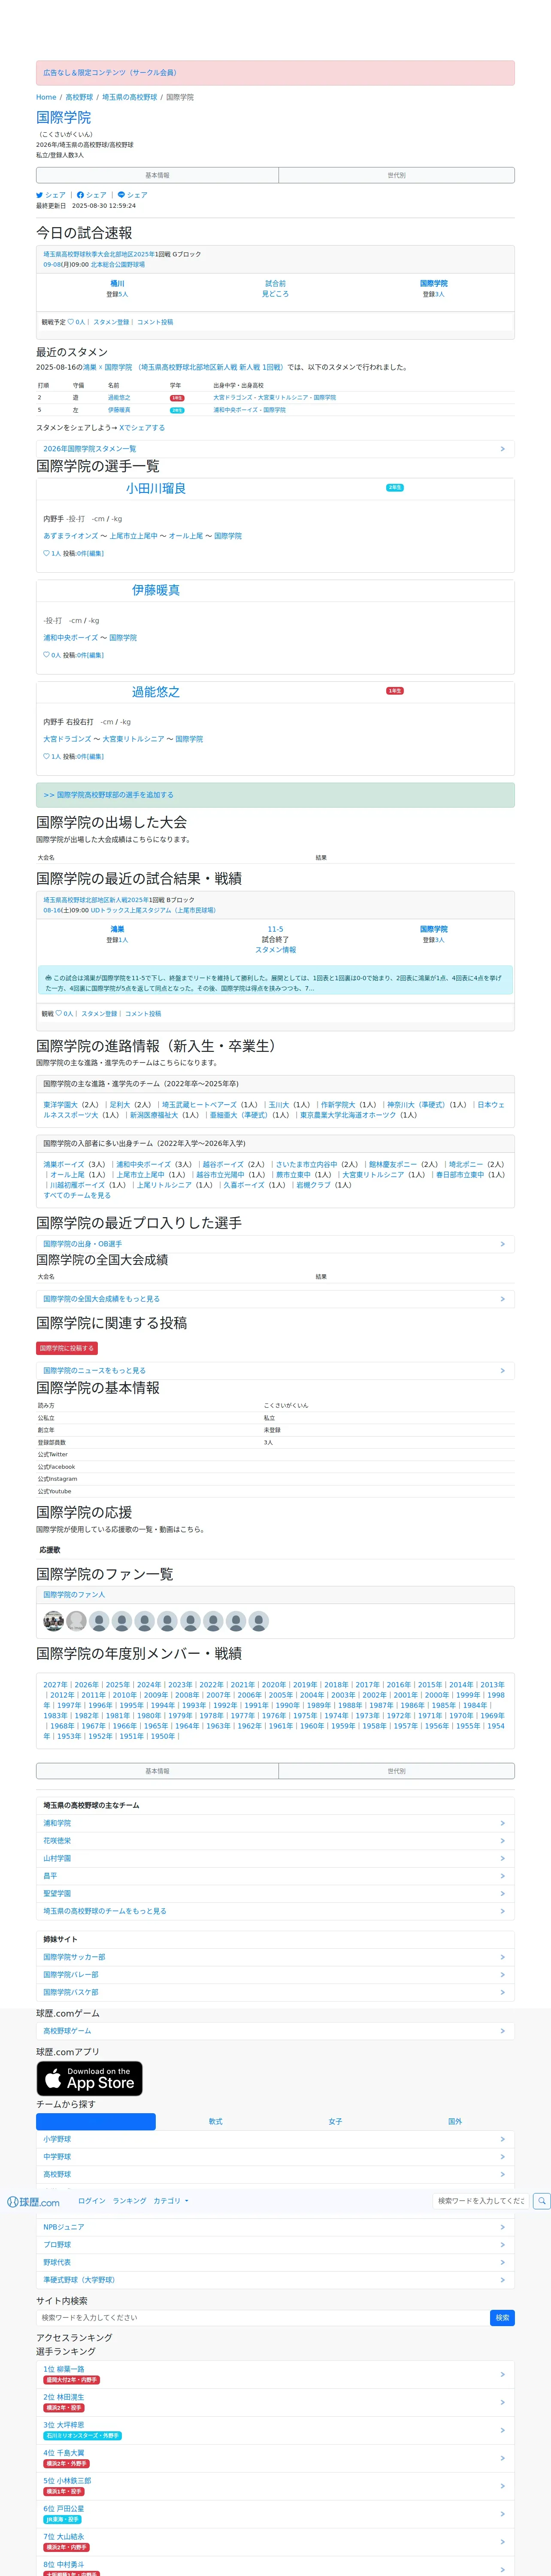Screen dimensions: 551x2576
Task: Open the 5位 player ranking row
Action: [x=275, y=2486]
